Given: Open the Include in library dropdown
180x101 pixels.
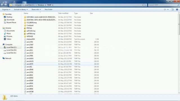Looking at the screenshot, I should 21,10.
